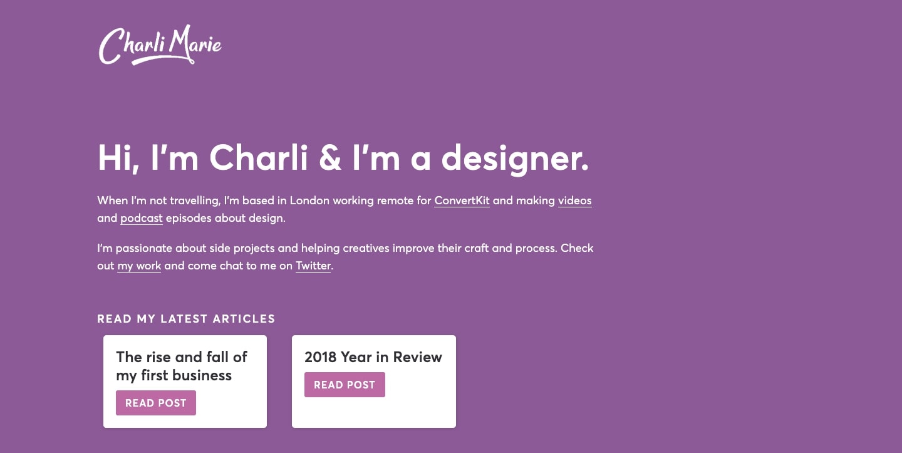Return home via the Charli Marie wordmark

(x=160, y=45)
